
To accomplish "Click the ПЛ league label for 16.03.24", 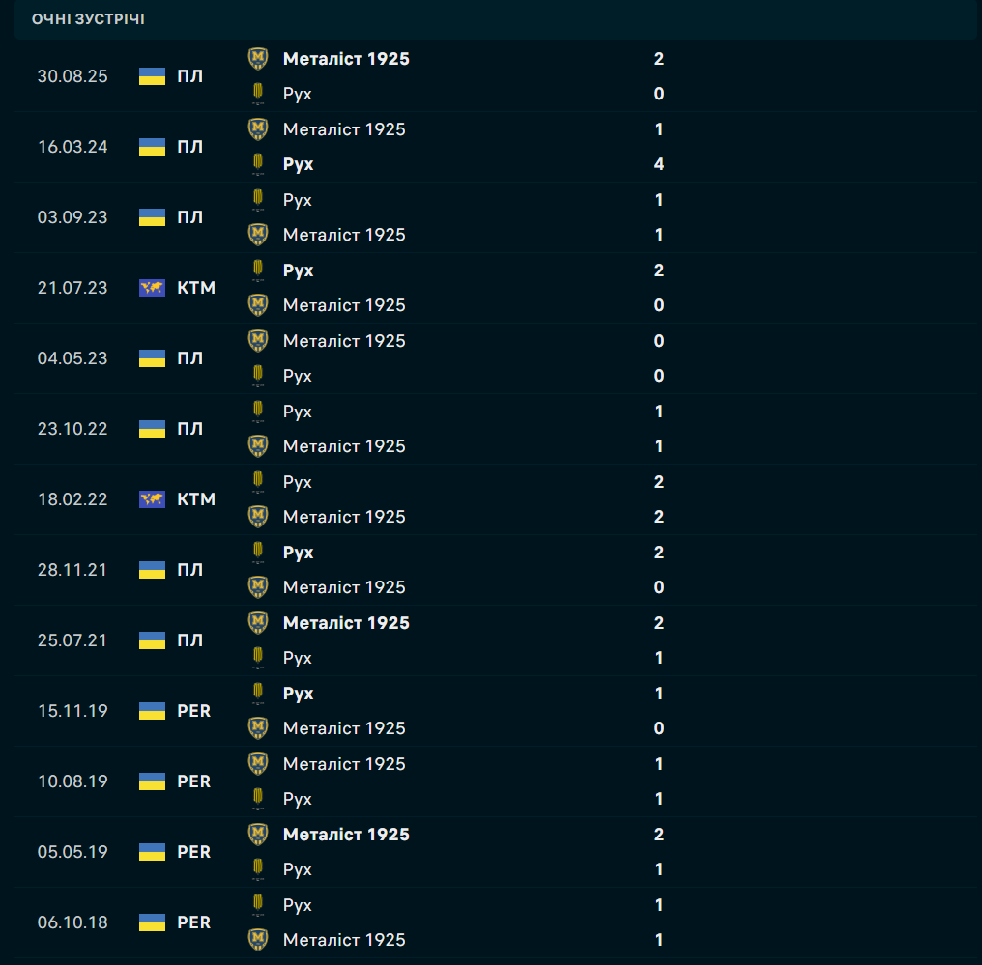I will [190, 147].
